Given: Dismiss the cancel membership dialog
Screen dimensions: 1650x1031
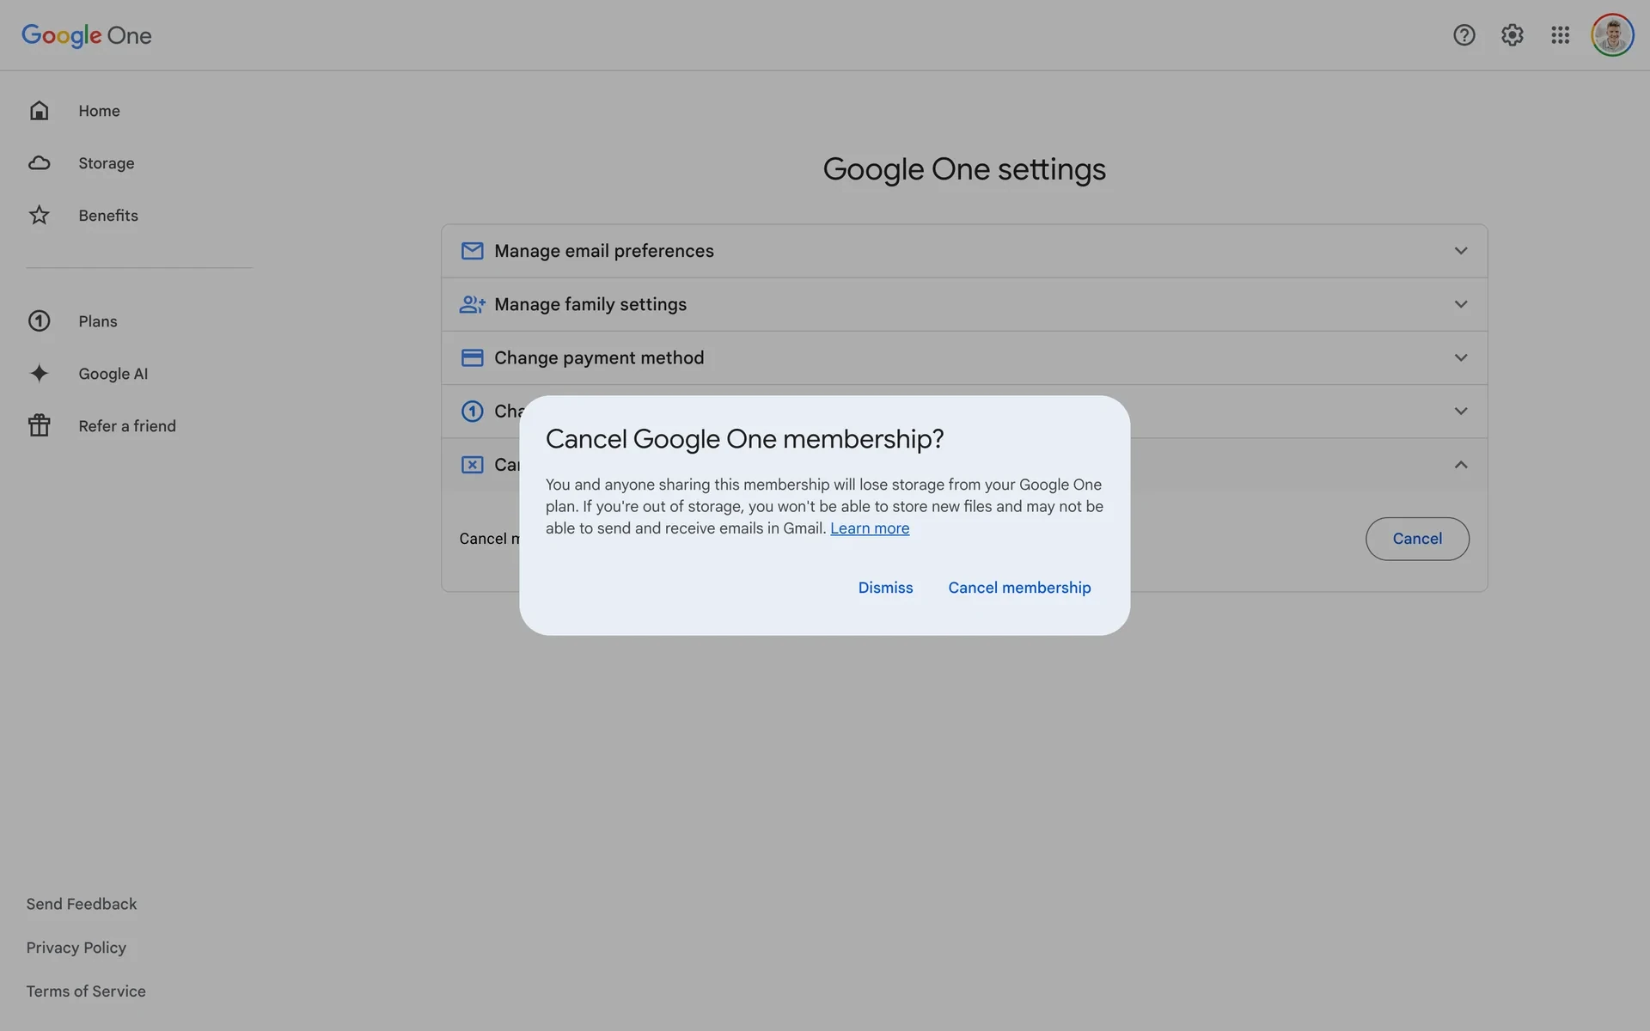Looking at the screenshot, I should click(x=885, y=588).
